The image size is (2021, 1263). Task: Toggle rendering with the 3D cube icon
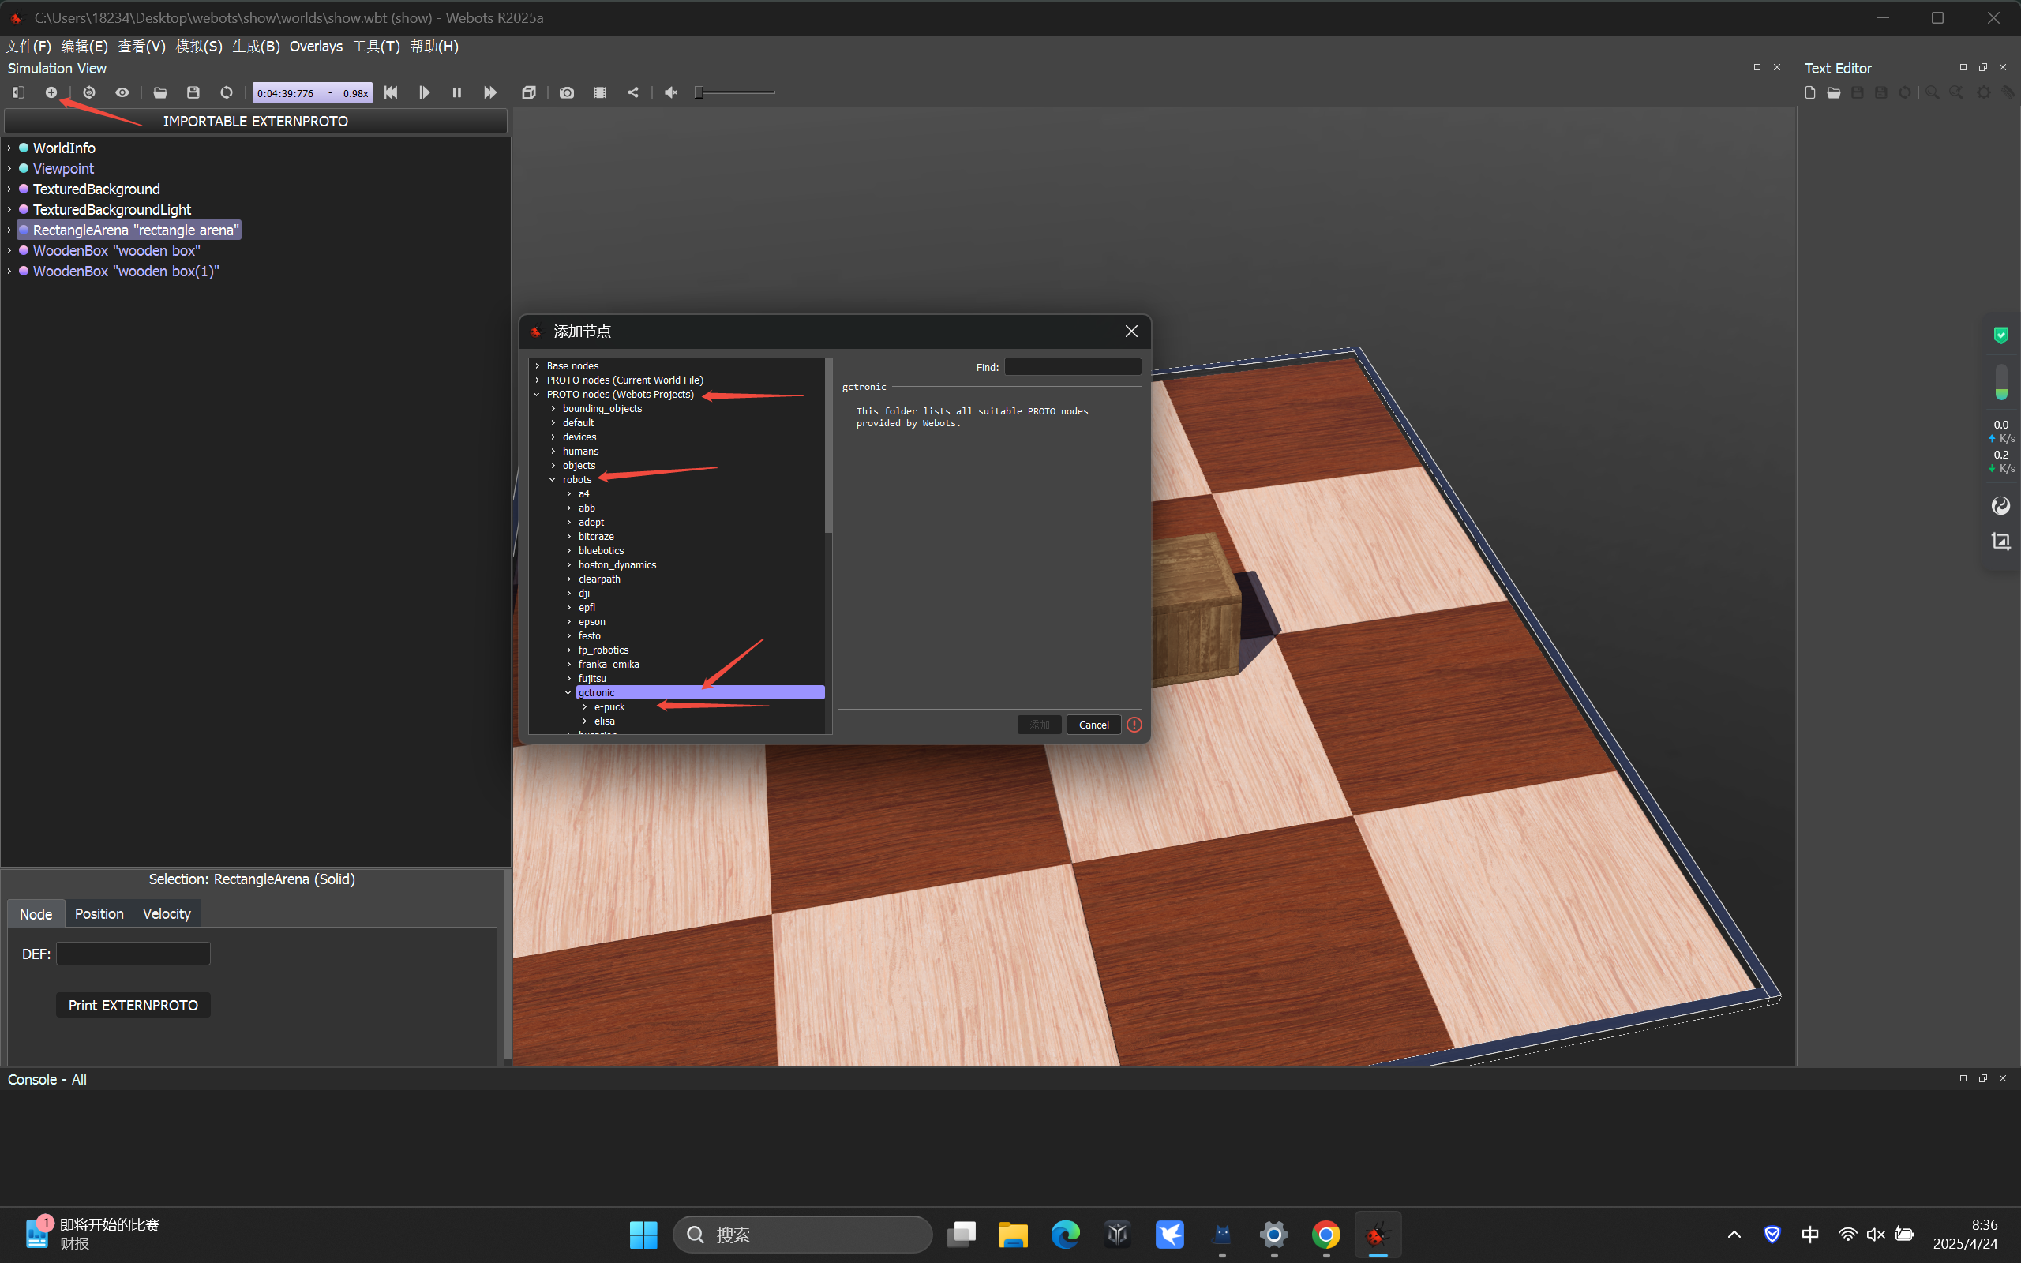point(529,92)
